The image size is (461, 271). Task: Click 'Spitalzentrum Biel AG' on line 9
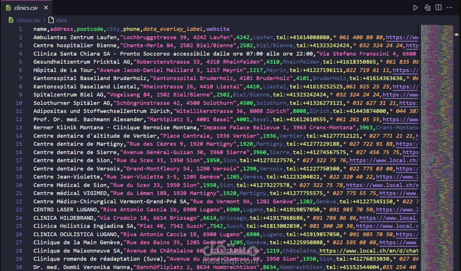[68, 95]
